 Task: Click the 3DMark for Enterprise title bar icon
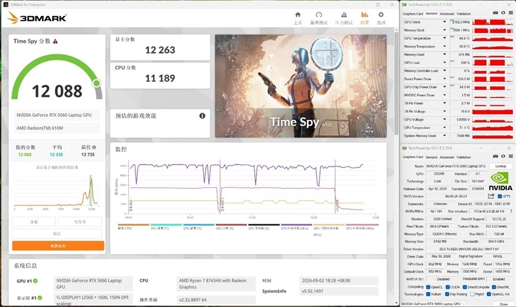(6, 5)
